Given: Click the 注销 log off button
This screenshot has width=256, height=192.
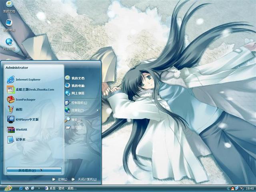Looking at the screenshot, I should pyautogui.click(x=59, y=179).
